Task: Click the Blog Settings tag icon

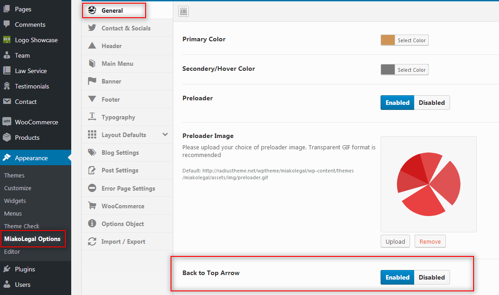Action: click(x=92, y=152)
